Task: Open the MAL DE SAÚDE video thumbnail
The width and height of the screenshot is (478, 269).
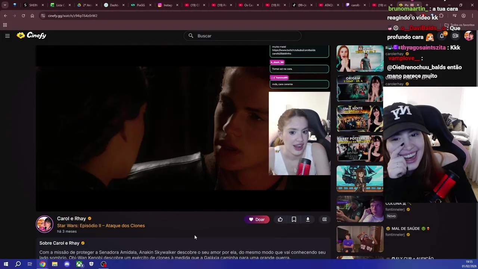Action: point(360,239)
